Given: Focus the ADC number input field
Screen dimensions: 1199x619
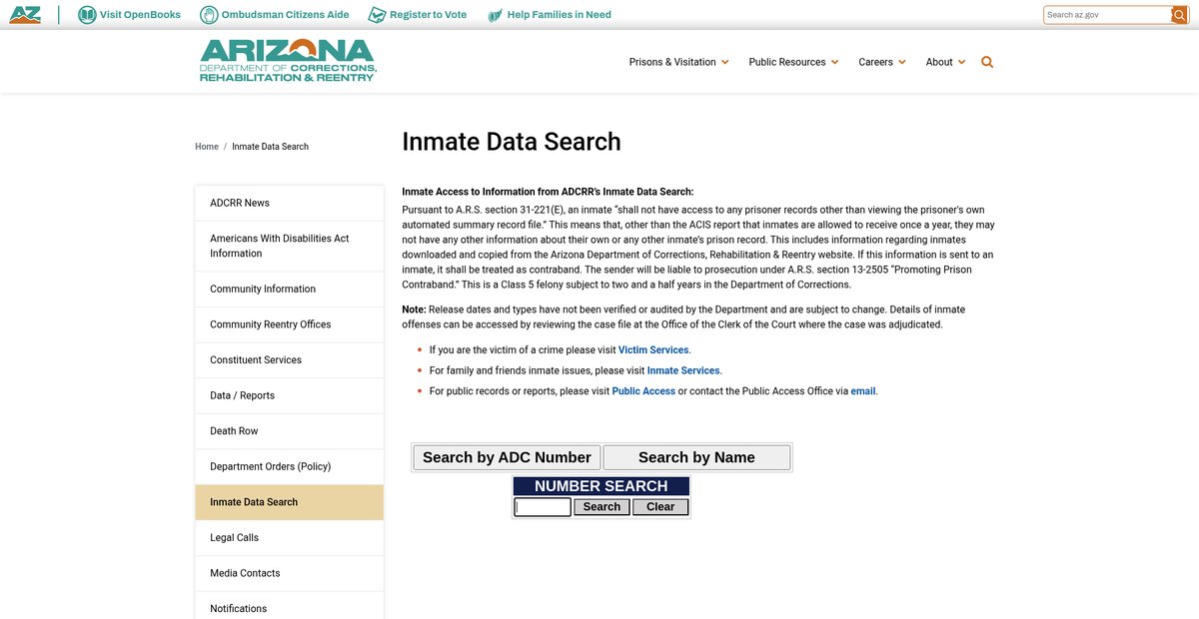Looking at the screenshot, I should click(543, 507).
